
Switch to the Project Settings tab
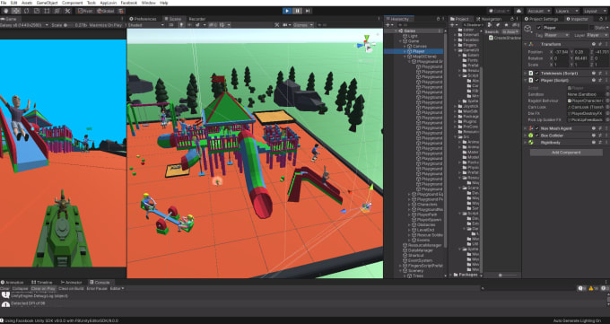(542, 19)
